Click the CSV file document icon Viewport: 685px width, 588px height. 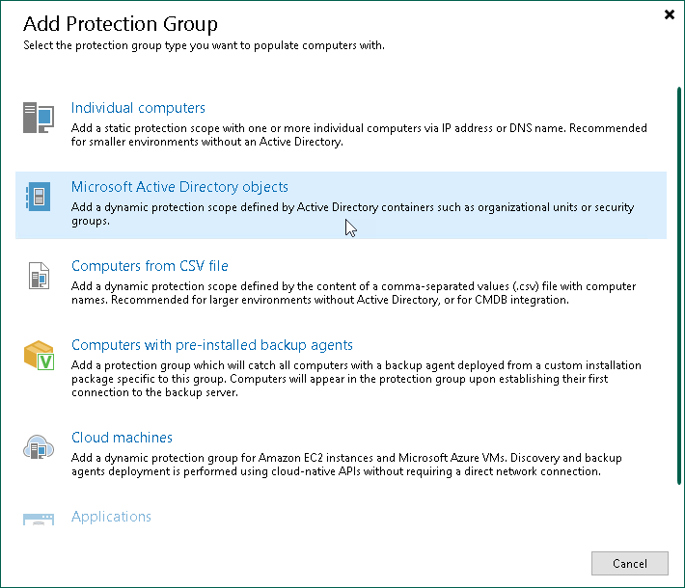[39, 276]
